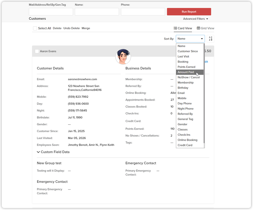Switch to Grid View tab
Screen dimensions: 253x210
205,28
